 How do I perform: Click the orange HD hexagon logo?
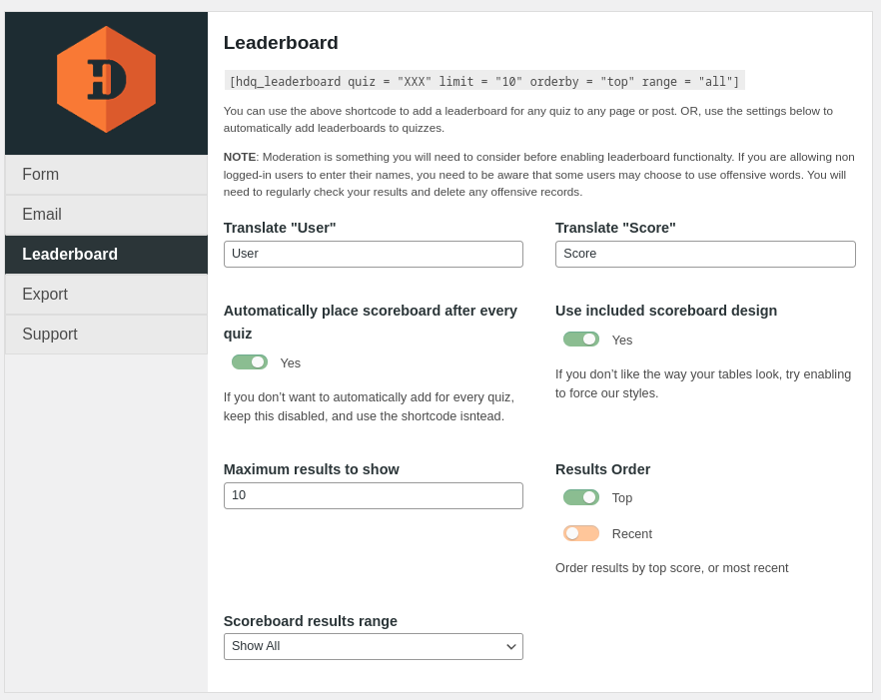106,80
